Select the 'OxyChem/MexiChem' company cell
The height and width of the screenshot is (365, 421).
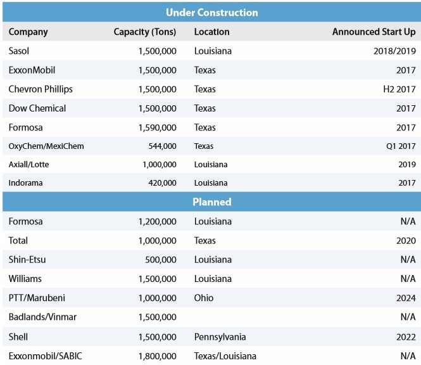(x=46, y=146)
